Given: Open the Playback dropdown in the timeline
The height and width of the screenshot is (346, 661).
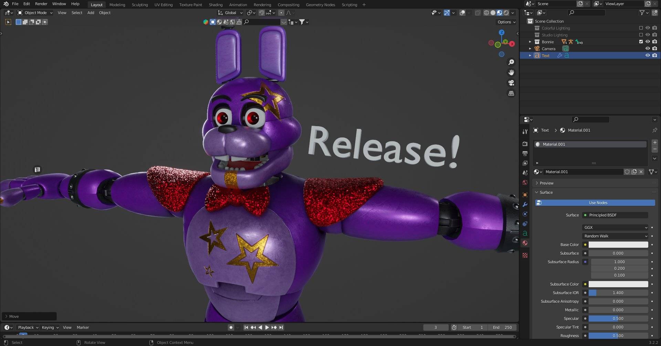Looking at the screenshot, I should 28,327.
